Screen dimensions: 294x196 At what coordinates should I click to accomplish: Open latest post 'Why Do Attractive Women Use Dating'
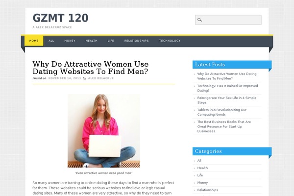pos(227,76)
